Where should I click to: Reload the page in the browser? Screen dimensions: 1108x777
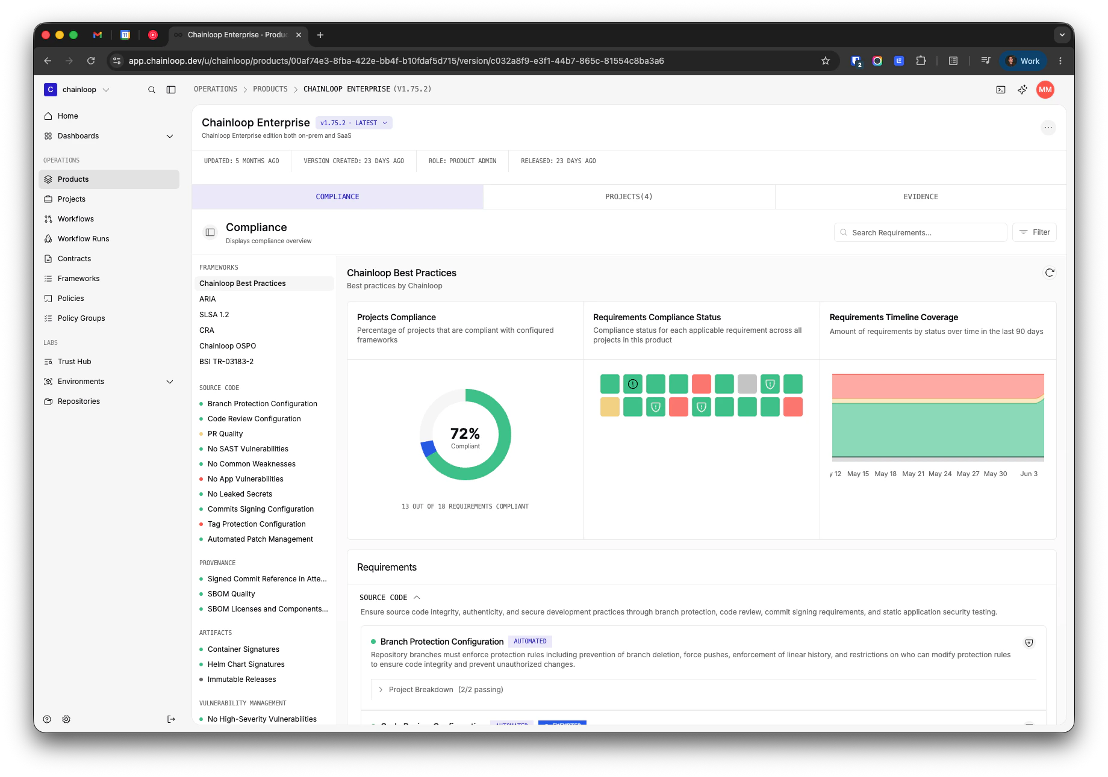point(91,61)
